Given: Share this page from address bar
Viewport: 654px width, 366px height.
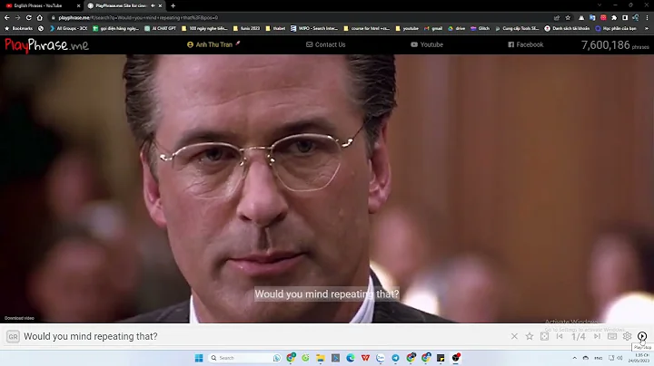Looking at the screenshot, I should pos(557,17).
